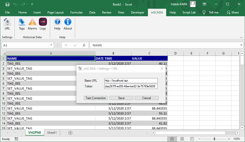Select column B header
Screen dimensions: 245x142
(113, 53)
